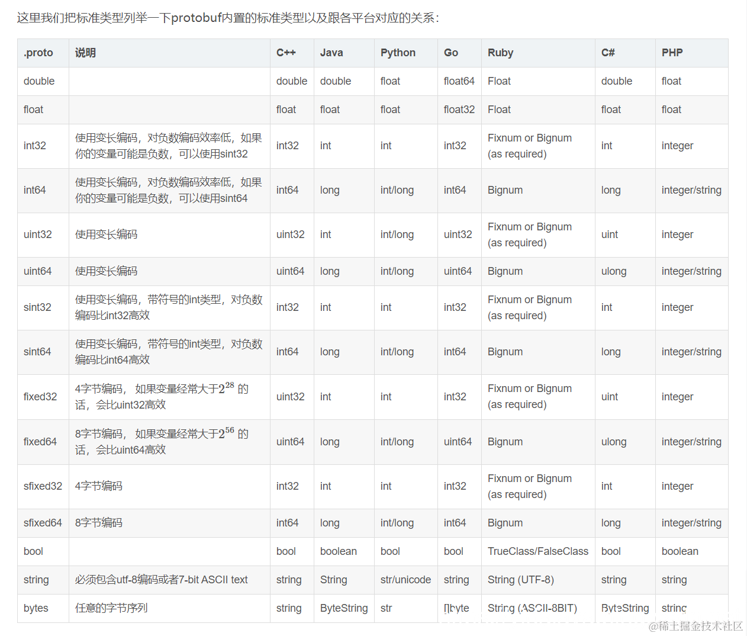This screenshot has height=636, width=747.
Task: Click the fixed32 row description text
Action: (162, 396)
